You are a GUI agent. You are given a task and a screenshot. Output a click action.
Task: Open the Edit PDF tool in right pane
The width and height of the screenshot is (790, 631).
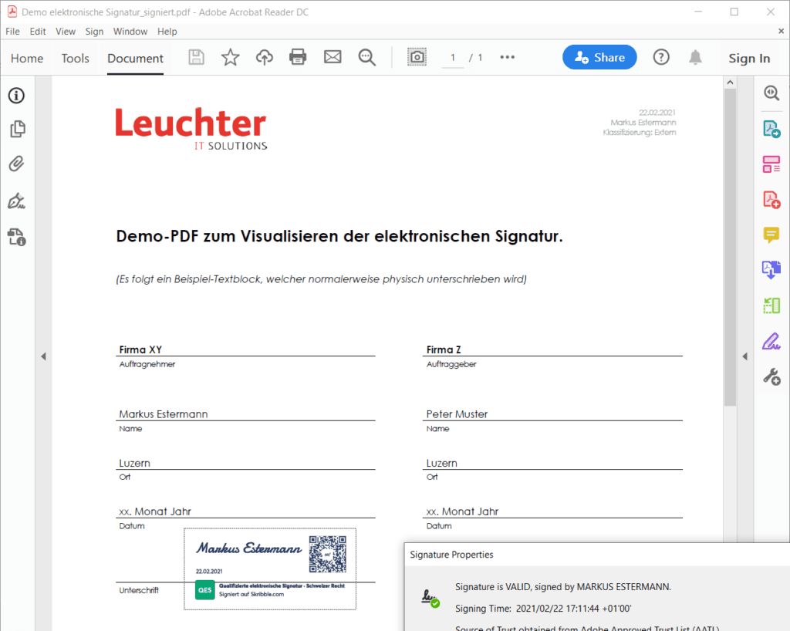[771, 164]
